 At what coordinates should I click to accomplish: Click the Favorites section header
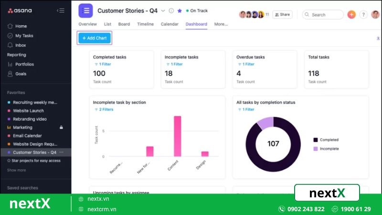tap(16, 93)
